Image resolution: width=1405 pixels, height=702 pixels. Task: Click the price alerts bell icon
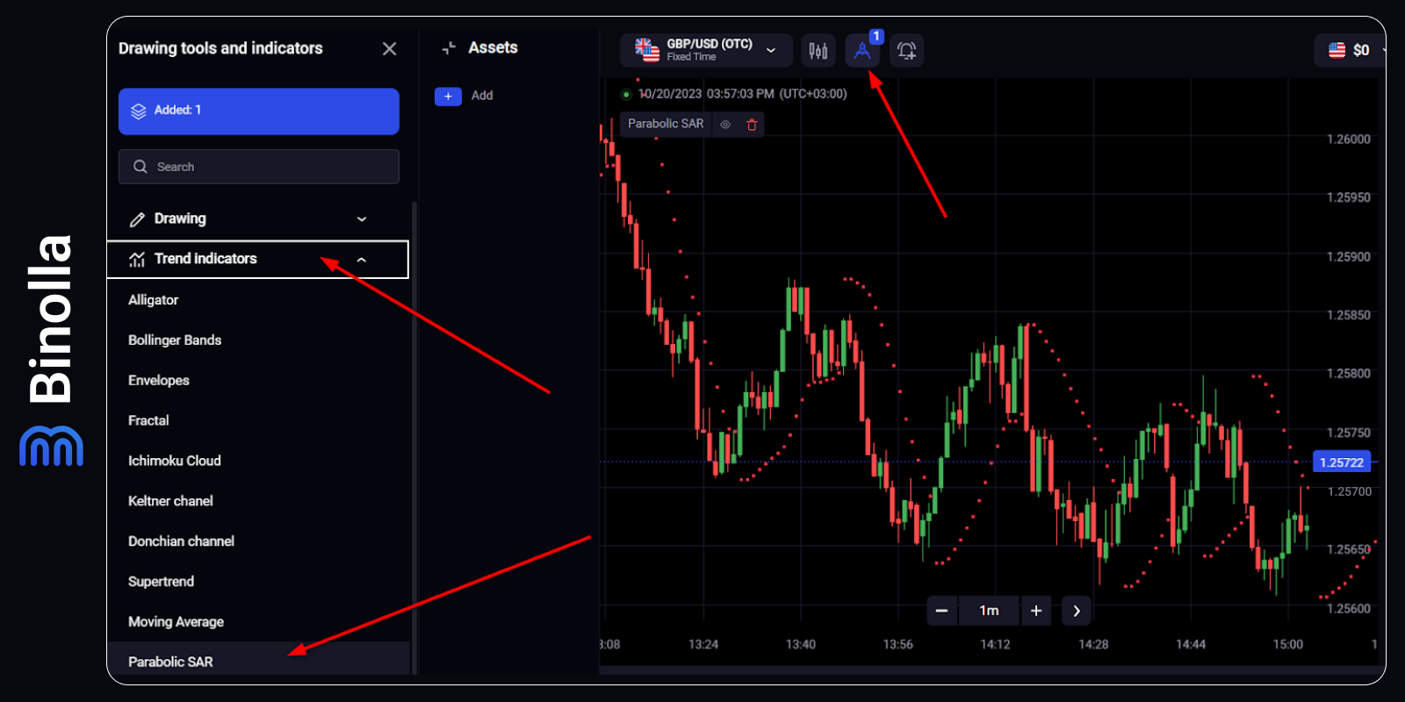pyautogui.click(x=906, y=51)
